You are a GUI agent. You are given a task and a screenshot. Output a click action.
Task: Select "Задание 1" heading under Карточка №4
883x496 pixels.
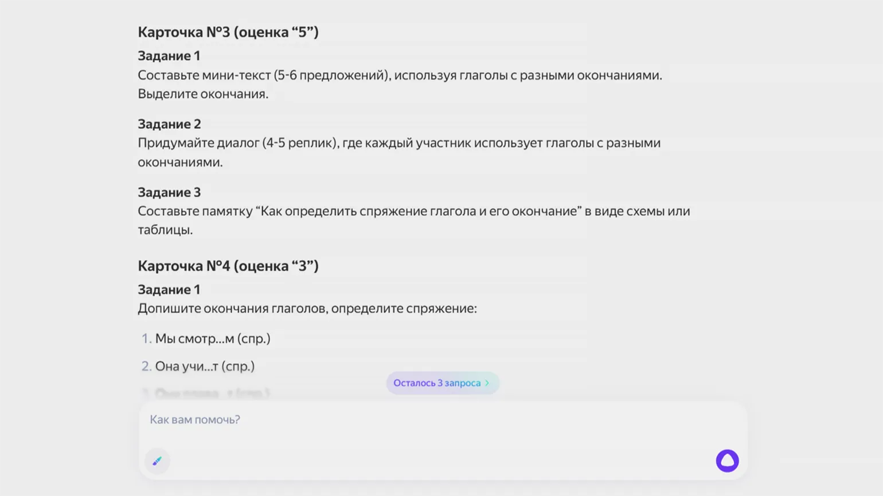(169, 289)
